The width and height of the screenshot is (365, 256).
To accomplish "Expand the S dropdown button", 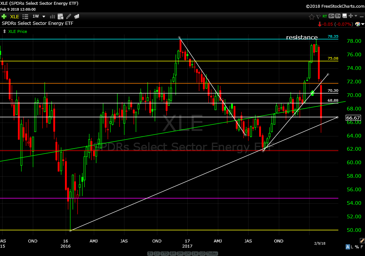I will [x=331, y=16].
